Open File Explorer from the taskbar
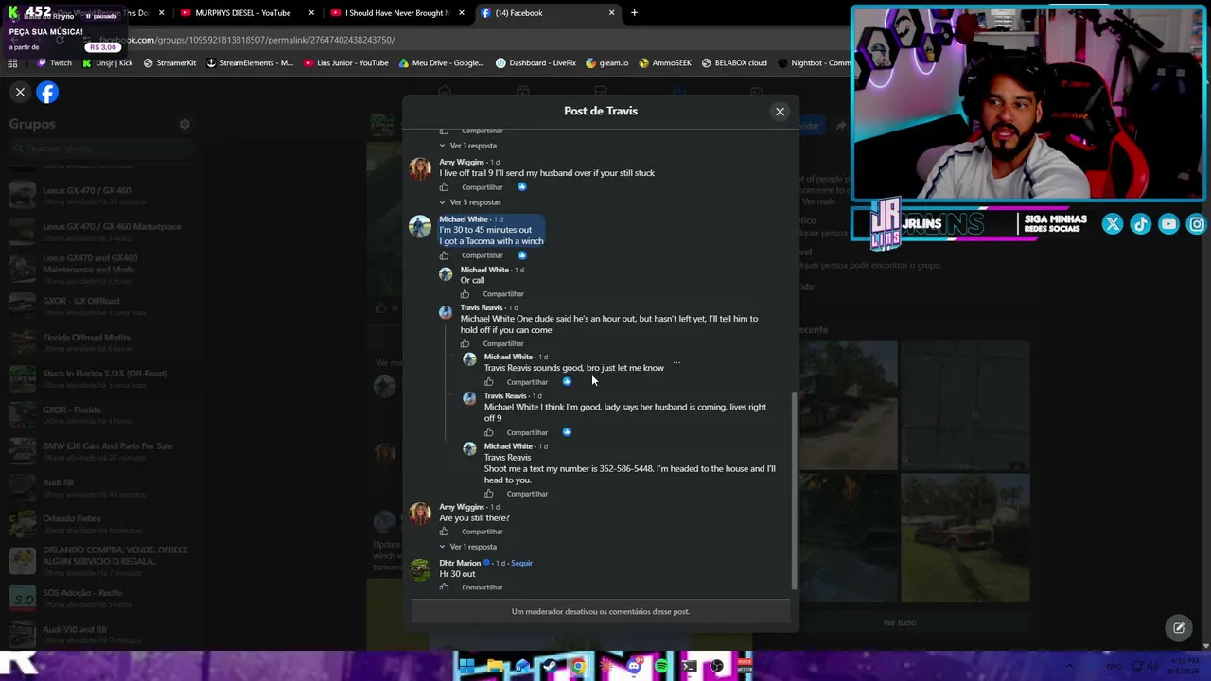Viewport: 1211px width, 681px height. click(495, 666)
